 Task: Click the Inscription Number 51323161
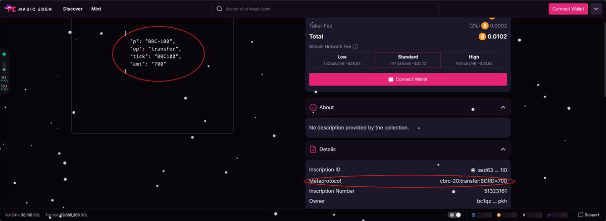(x=495, y=191)
